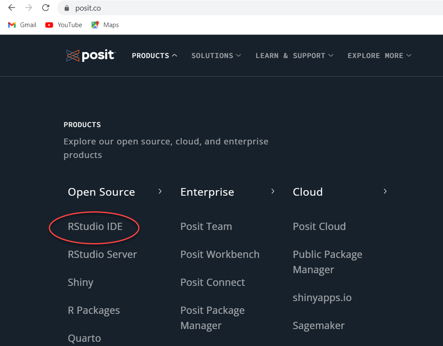Open the Cloud category arrow
The image size is (443, 346).
click(385, 191)
